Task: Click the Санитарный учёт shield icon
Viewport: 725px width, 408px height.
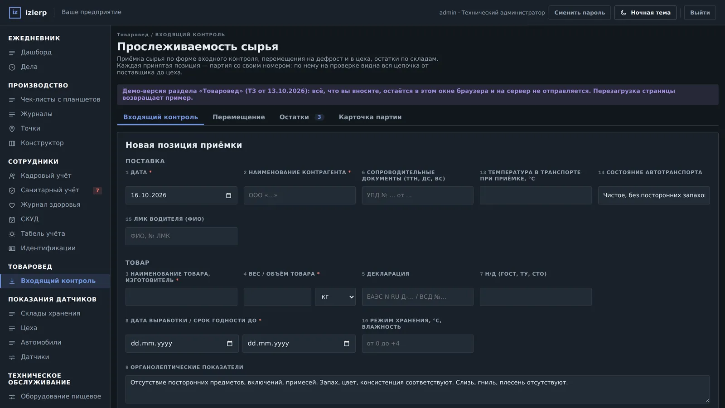Action: click(12, 190)
